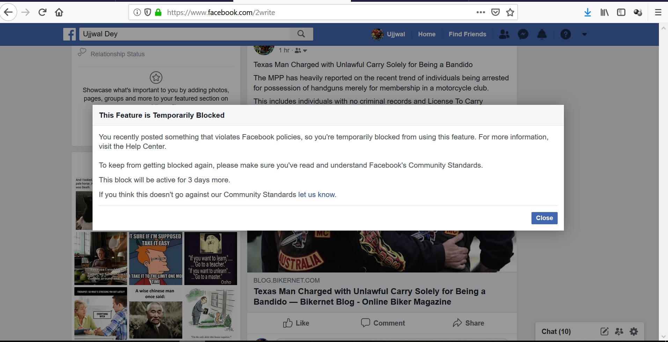Open Find Friends link
The height and width of the screenshot is (342, 668).
click(467, 34)
